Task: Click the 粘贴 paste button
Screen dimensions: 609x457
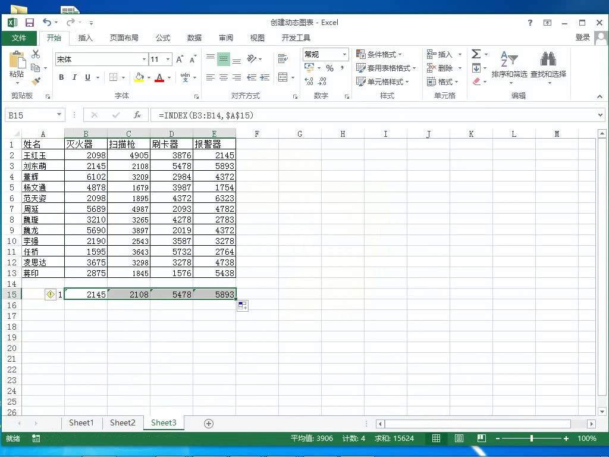Action: click(17, 68)
